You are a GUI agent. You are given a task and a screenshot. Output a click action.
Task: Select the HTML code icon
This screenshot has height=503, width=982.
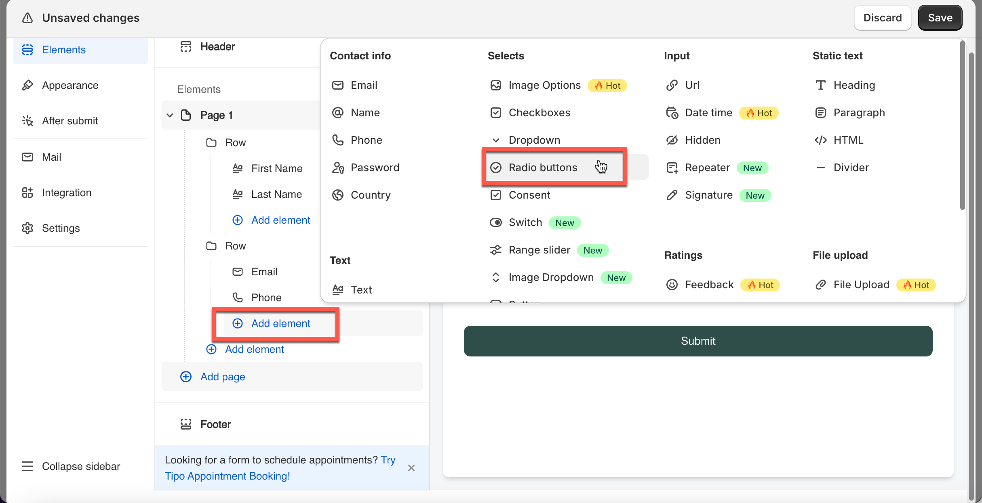tap(820, 140)
